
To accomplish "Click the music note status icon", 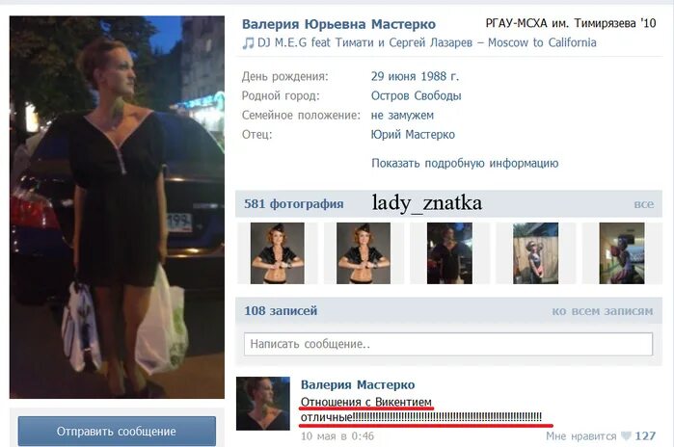I will click(x=248, y=43).
